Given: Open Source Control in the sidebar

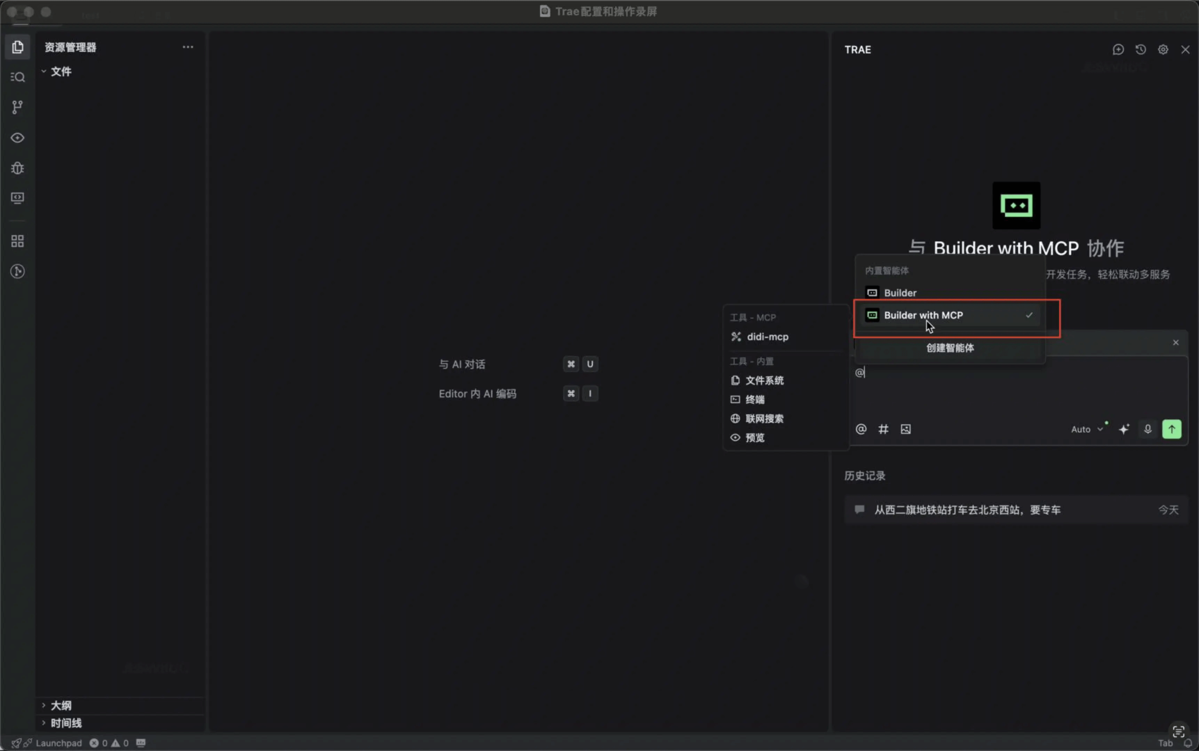Looking at the screenshot, I should click(18, 107).
